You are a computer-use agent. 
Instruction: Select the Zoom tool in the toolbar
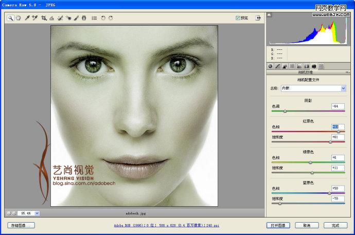pos(10,18)
